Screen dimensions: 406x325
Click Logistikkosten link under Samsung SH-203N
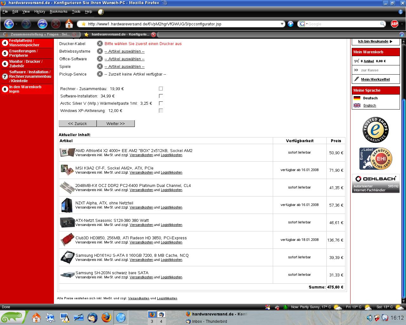(172, 277)
